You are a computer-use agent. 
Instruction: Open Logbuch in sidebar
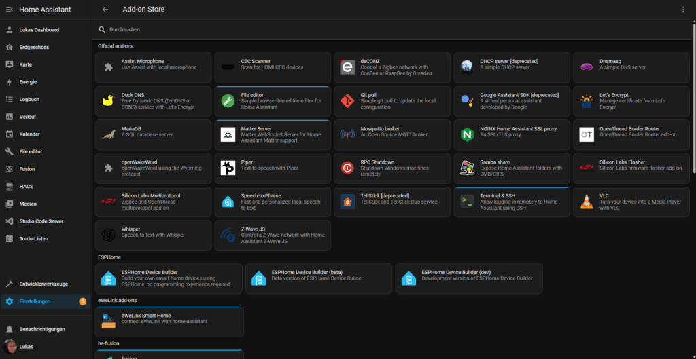[x=46, y=99]
